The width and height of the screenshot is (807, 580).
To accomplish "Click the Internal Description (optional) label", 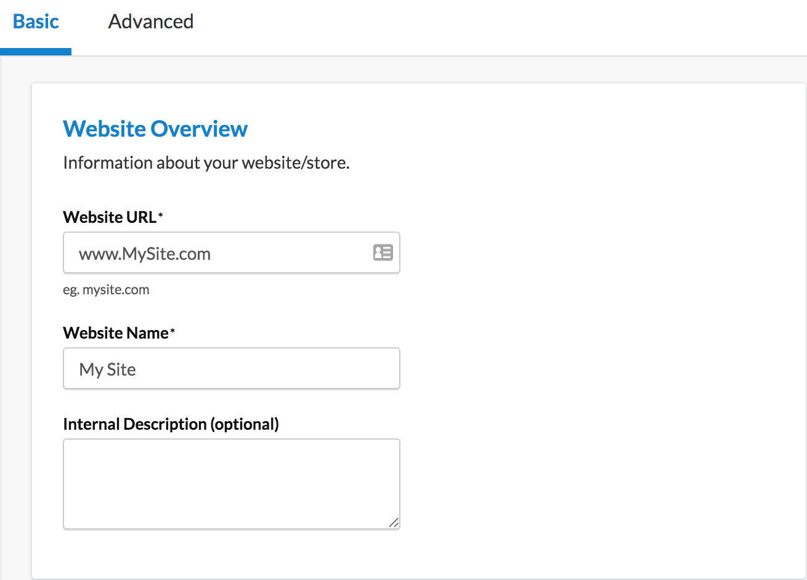I will [x=171, y=424].
